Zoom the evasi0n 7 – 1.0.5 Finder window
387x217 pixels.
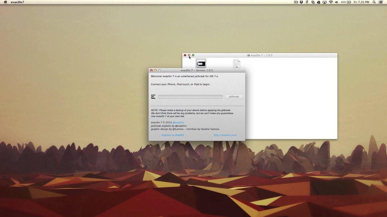point(193,55)
